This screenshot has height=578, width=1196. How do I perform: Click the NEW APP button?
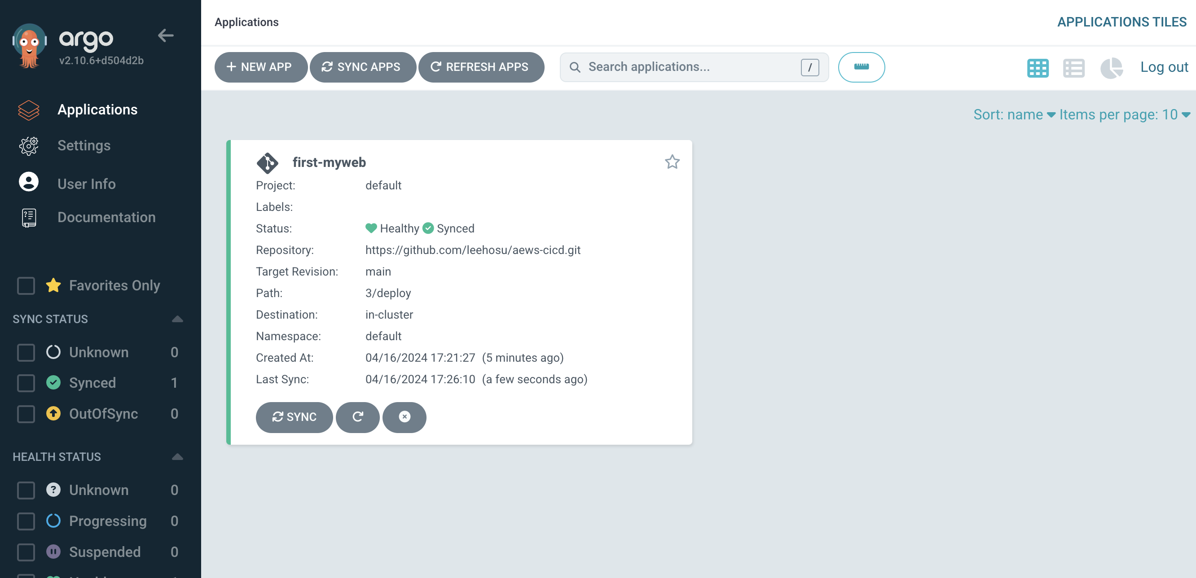(260, 67)
